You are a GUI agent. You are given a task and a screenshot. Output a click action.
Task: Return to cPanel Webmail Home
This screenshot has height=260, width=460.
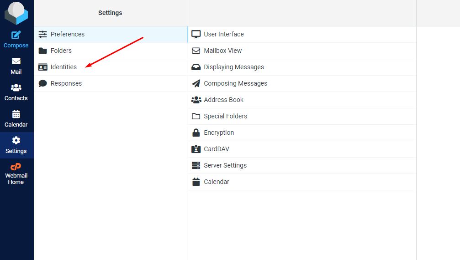pyautogui.click(x=16, y=174)
